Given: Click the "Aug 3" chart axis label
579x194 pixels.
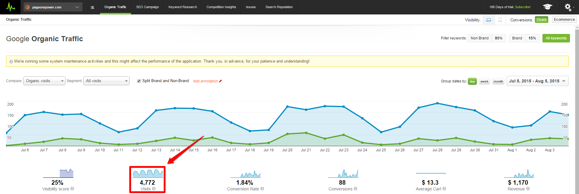Looking at the screenshot, I should click(x=550, y=150).
